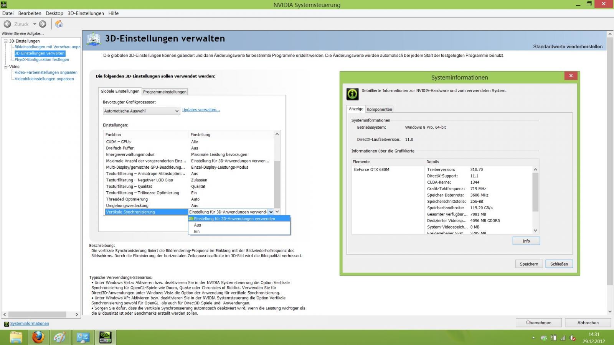Click the safely remove hardware tray icon
The height and width of the screenshot is (345, 614).
pyautogui.click(x=544, y=338)
